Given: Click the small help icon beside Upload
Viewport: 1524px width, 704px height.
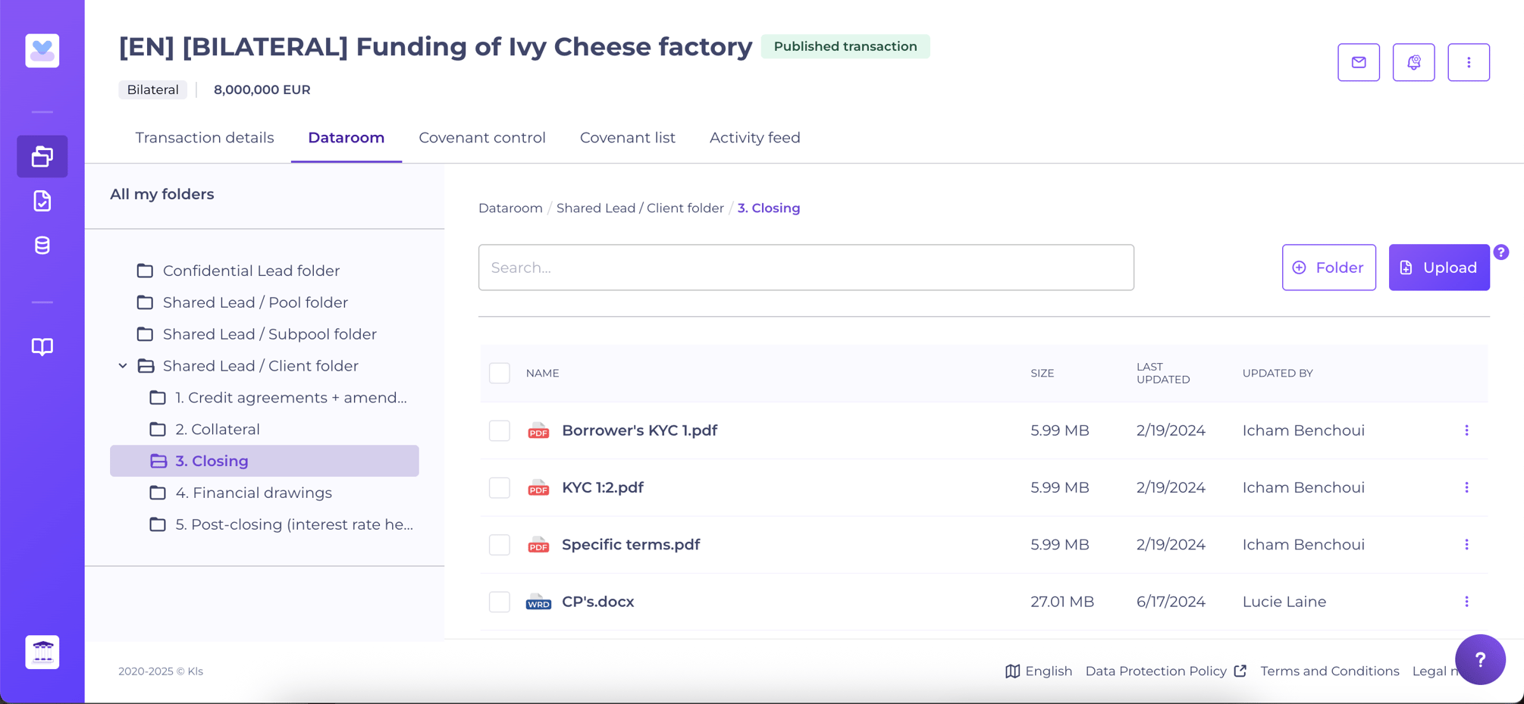Looking at the screenshot, I should click(1501, 252).
